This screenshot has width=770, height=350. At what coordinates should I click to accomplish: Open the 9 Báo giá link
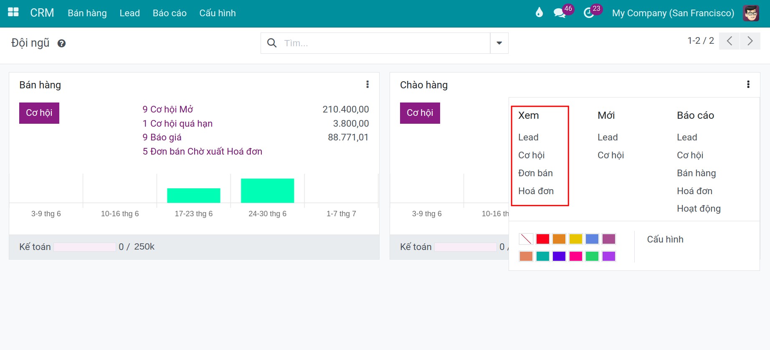pyautogui.click(x=162, y=137)
